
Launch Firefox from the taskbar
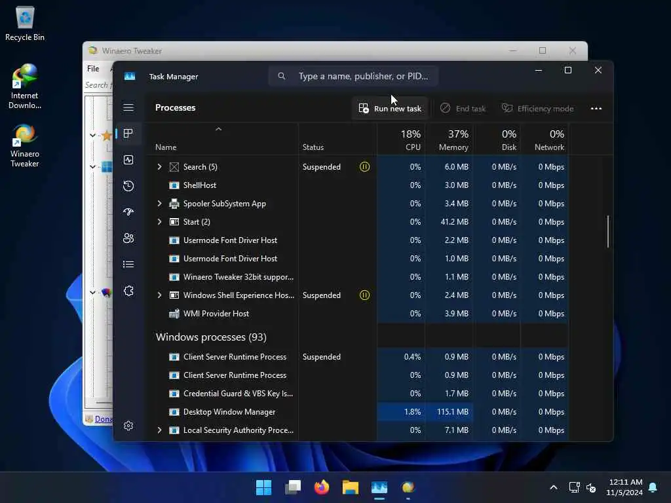click(x=322, y=487)
